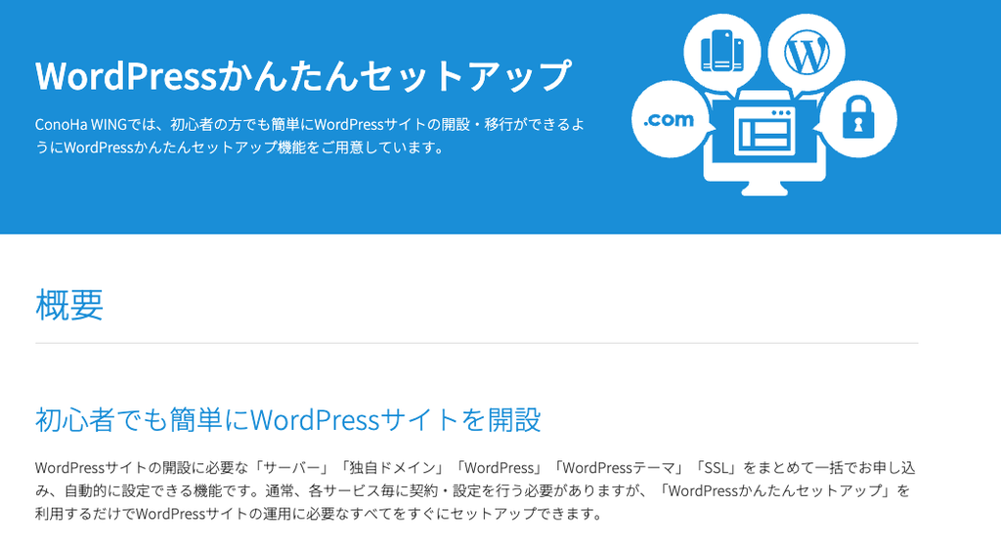Click the WordPress logo bubble icon

806,54
